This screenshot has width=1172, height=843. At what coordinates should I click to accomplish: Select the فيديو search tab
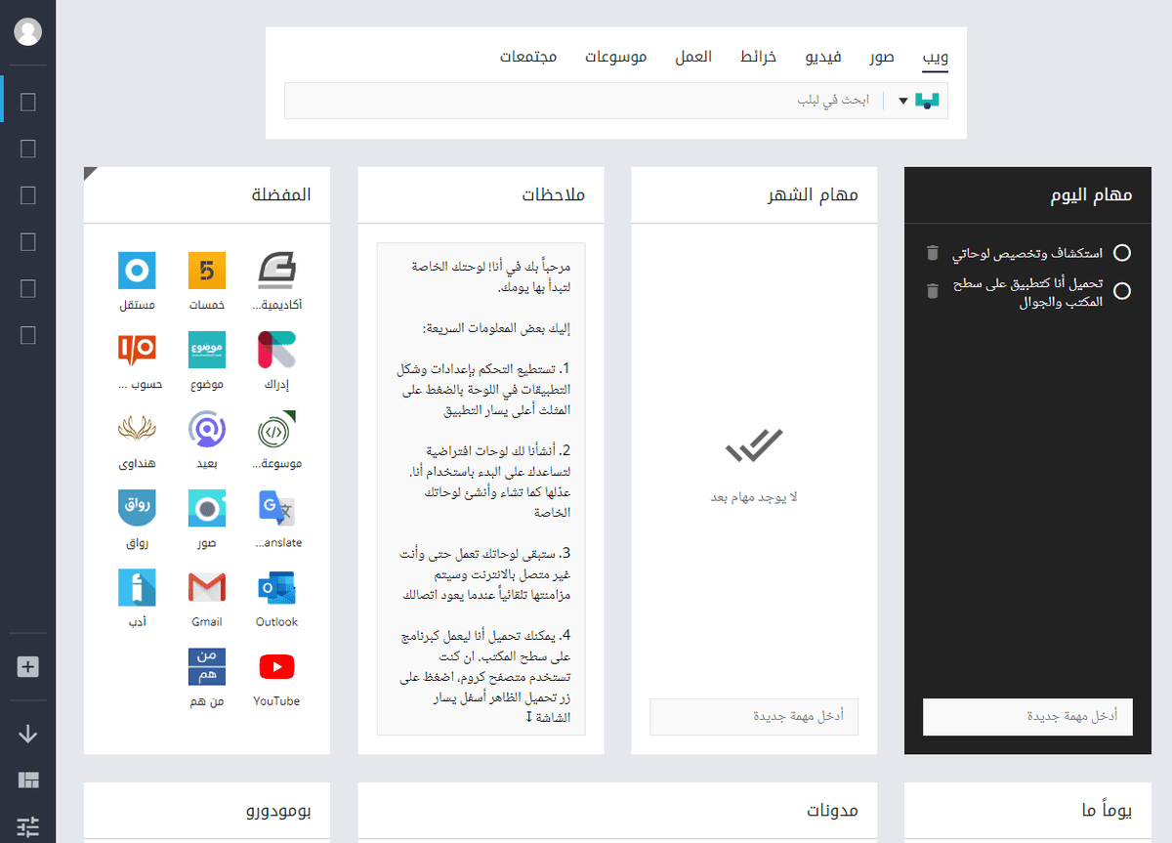[x=823, y=57]
